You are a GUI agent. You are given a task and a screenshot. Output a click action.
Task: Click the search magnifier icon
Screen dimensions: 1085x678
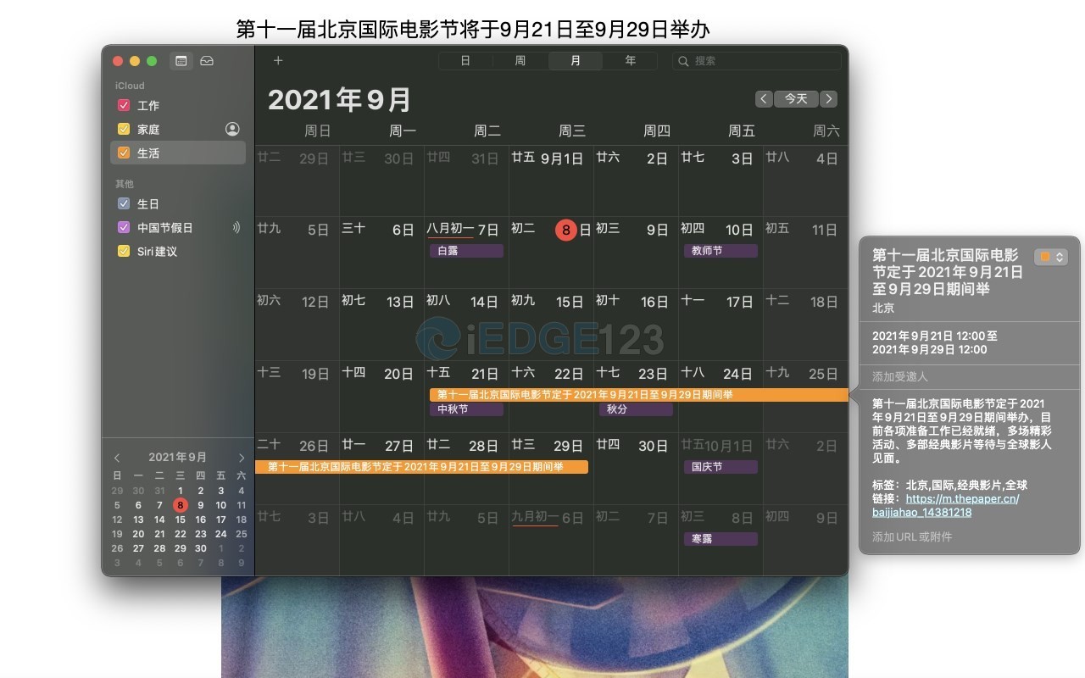[x=684, y=61]
